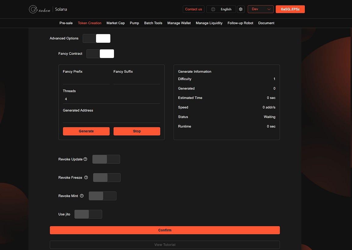
Task: Open settings gear icon
Action: coord(241,9)
